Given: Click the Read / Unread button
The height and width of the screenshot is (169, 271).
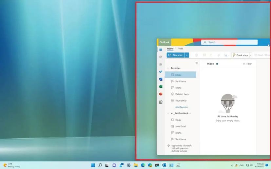Looking at the screenshot, I should [x=262, y=55].
